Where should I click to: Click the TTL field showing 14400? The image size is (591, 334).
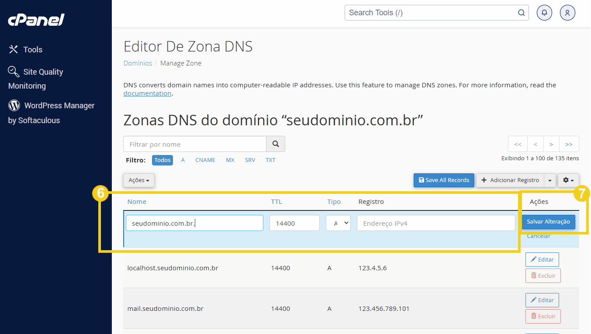294,223
